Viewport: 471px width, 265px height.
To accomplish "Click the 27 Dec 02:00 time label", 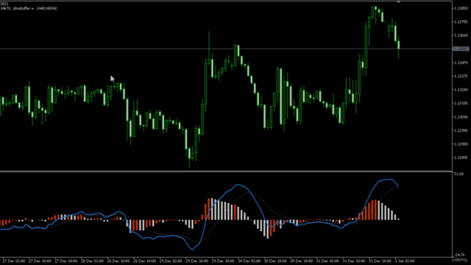I will pyautogui.click(x=14, y=261).
